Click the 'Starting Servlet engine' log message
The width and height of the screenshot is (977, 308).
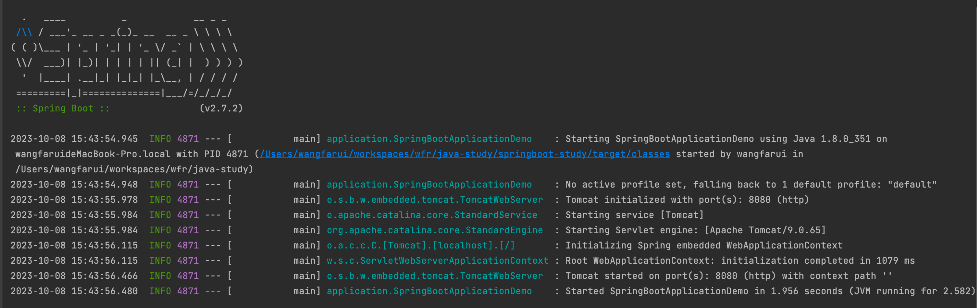tap(696, 230)
